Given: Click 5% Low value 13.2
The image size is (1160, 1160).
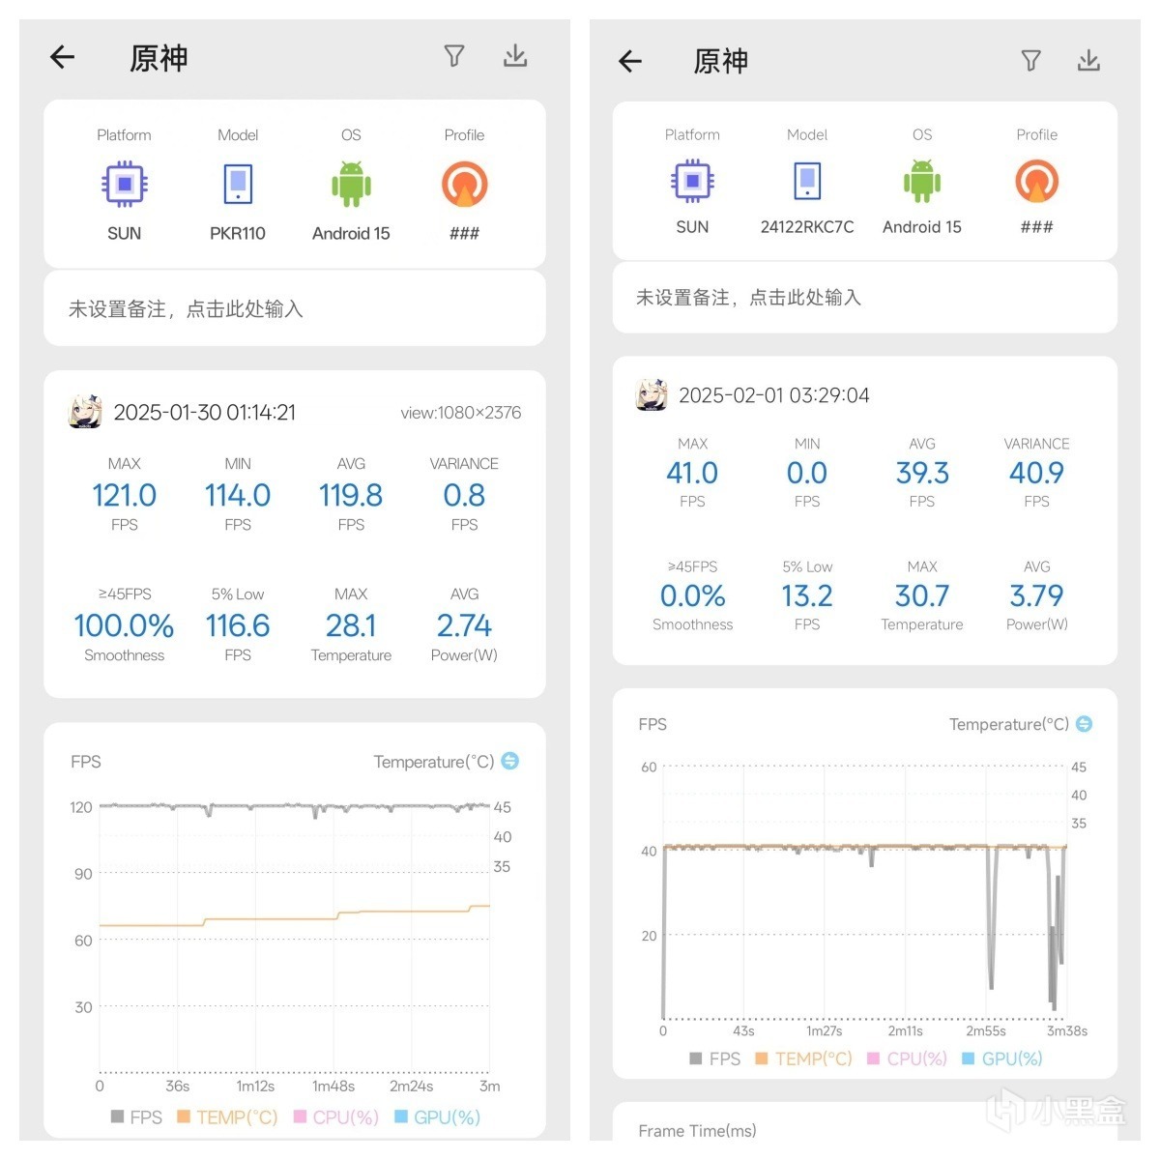Looking at the screenshot, I should tap(807, 595).
